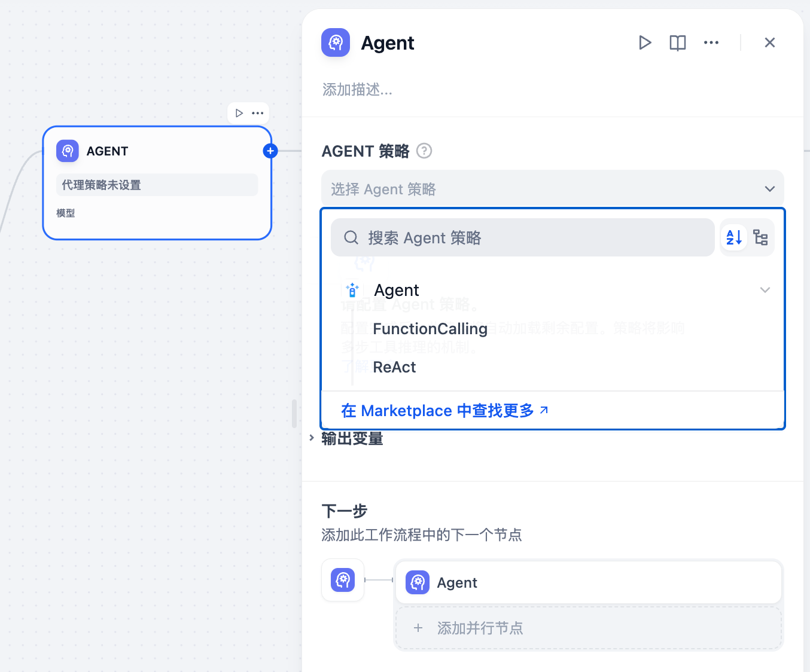Click the model label in the AGENT node
810x672 pixels.
click(x=66, y=213)
